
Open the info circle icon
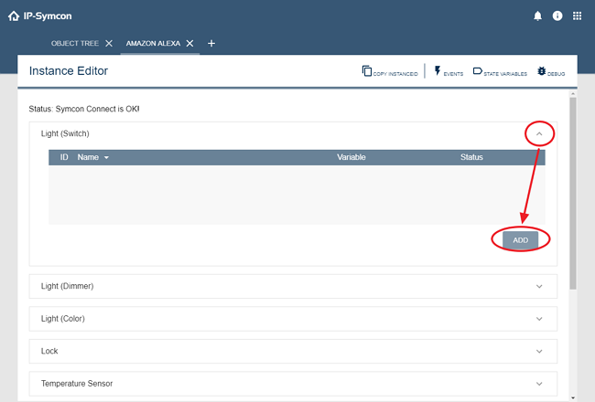click(x=557, y=16)
